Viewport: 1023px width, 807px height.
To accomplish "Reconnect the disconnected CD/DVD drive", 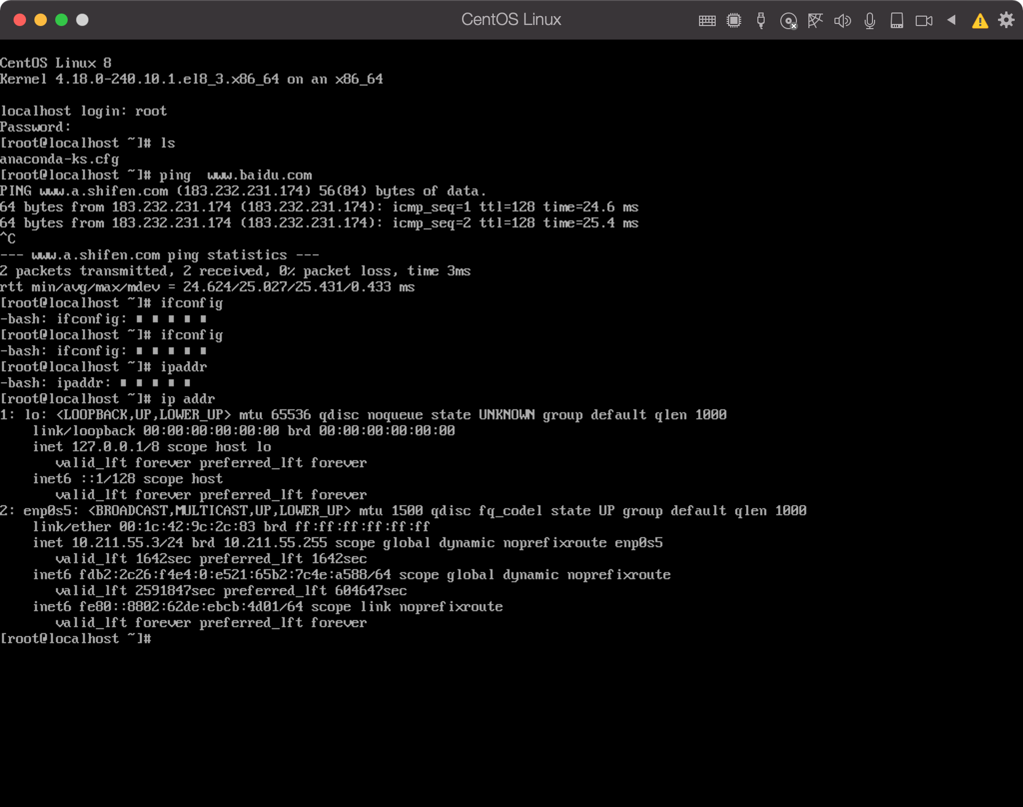I will pyautogui.click(x=788, y=20).
